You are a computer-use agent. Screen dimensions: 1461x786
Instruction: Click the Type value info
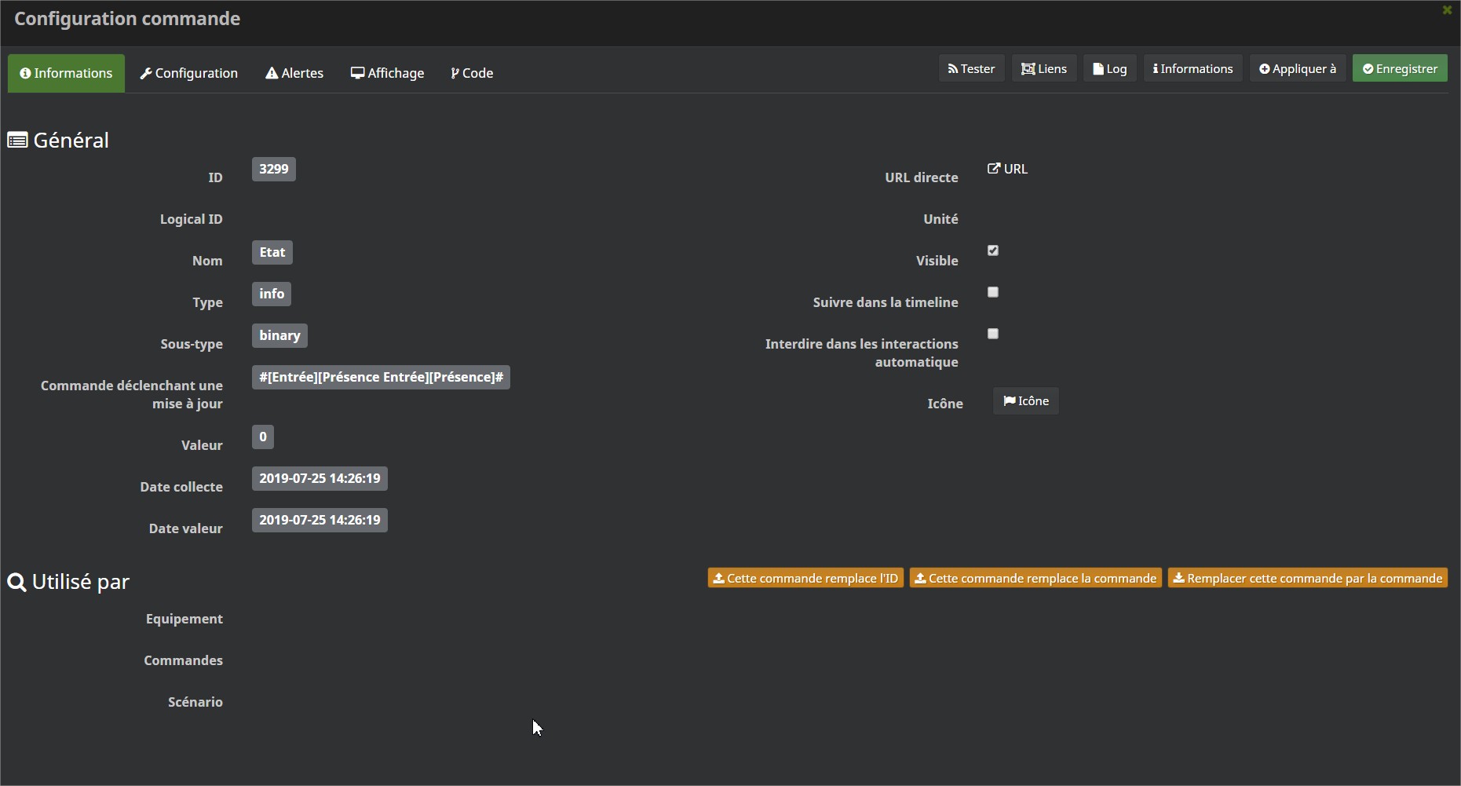point(272,294)
